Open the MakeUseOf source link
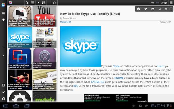The image size is (174, 109). [x=65, y=22]
